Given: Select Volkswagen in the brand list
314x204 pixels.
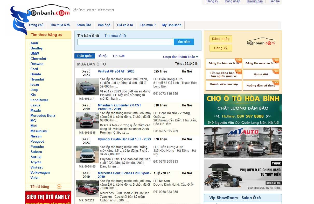Looking at the screenshot, I should coord(40,172).
